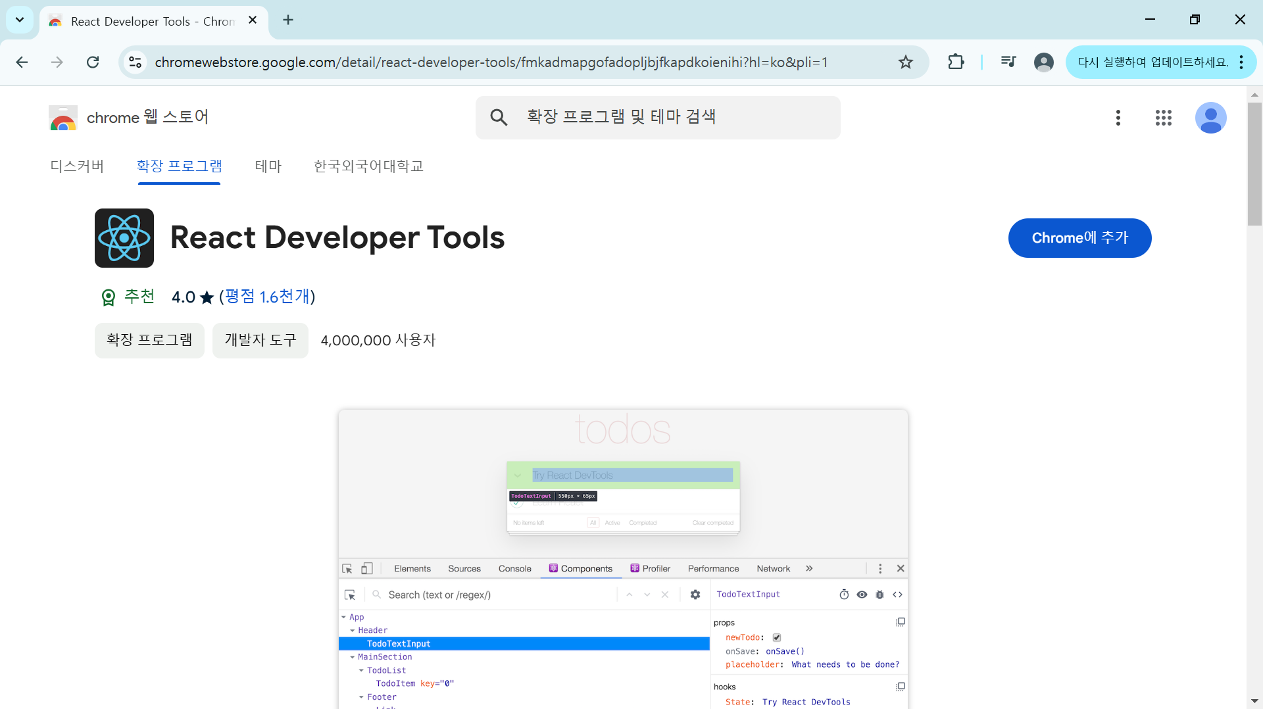The image size is (1263, 709).
Task: Click the magnifier search icon
Action: click(499, 118)
